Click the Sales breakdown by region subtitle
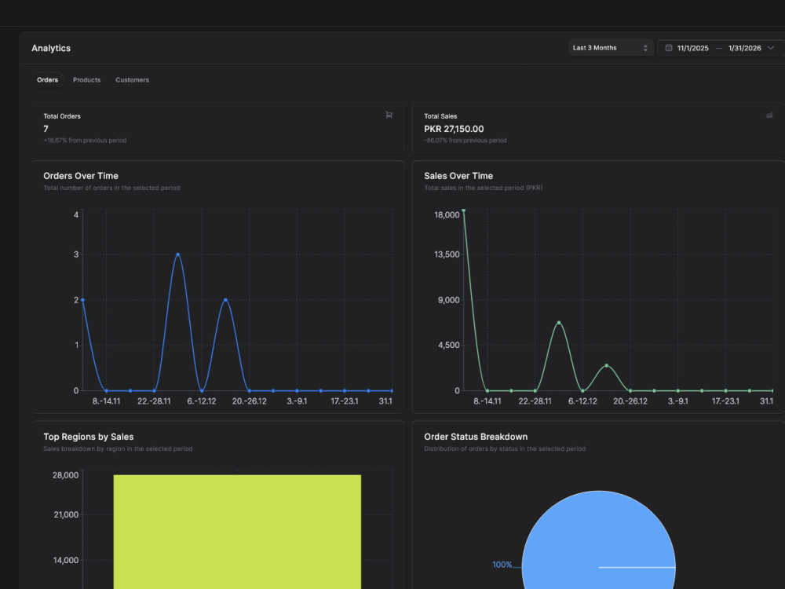 pos(118,448)
